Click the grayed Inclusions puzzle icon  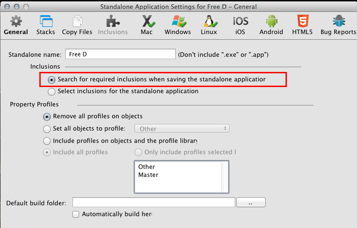pos(113,21)
